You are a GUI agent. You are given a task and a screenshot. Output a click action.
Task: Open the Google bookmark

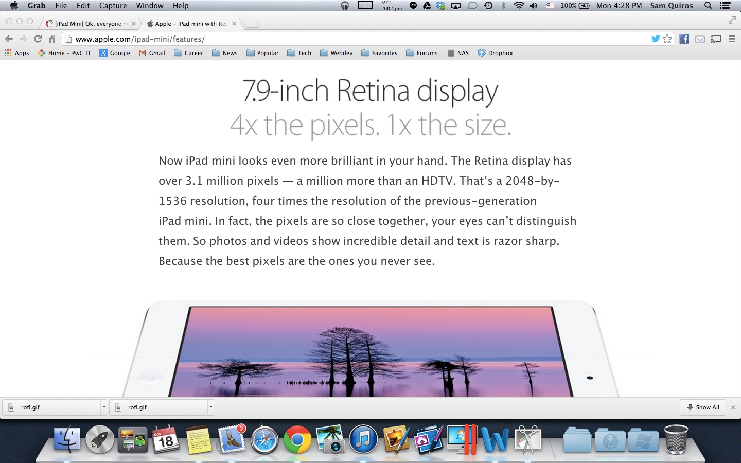[115, 53]
